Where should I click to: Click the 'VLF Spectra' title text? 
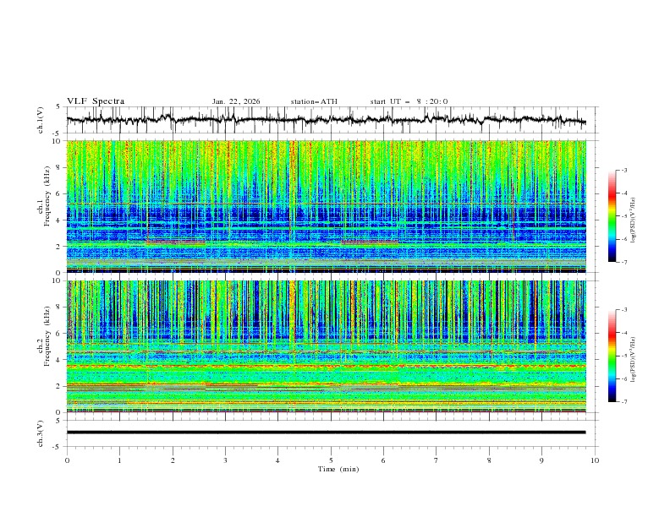[x=96, y=101]
